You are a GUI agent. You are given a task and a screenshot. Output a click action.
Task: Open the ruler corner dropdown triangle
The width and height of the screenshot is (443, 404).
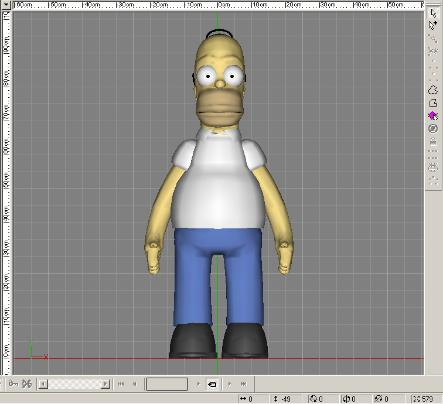pyautogui.click(x=6, y=5)
